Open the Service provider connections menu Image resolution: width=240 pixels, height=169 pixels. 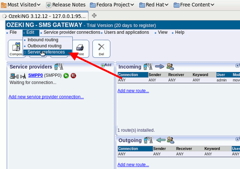coord(72,32)
